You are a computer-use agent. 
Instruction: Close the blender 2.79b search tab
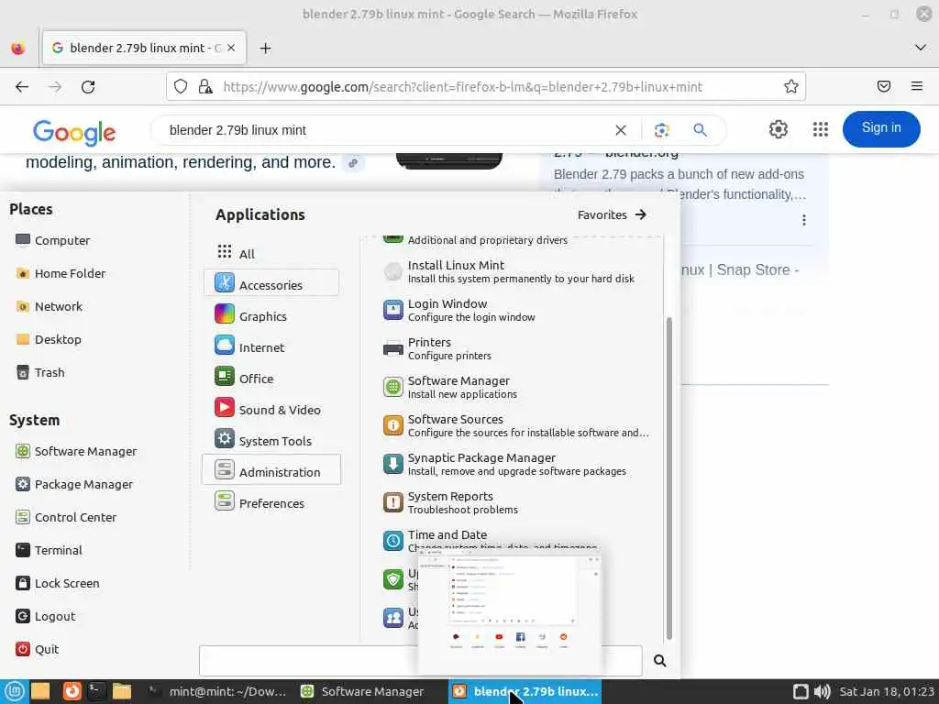(231, 48)
